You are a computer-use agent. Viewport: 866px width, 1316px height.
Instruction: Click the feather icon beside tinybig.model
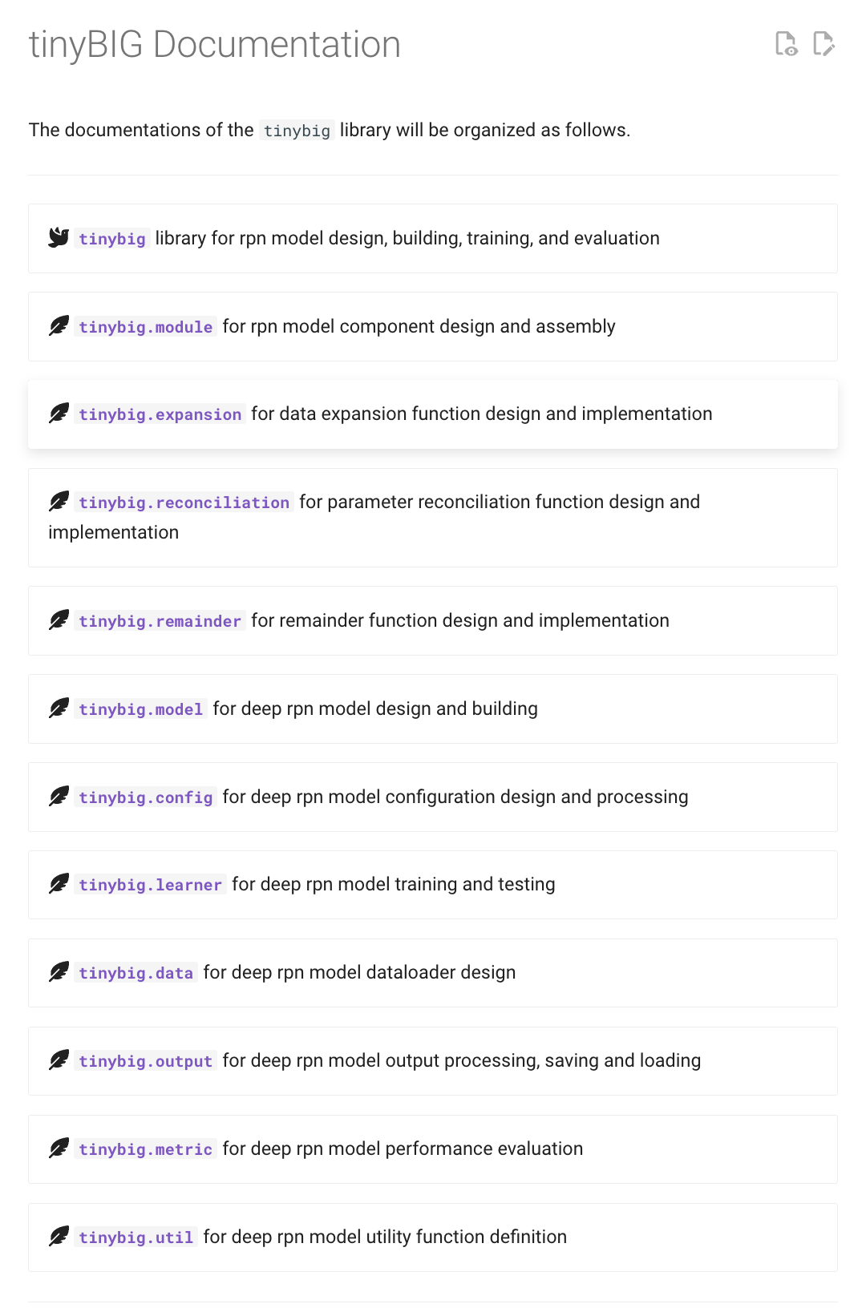click(59, 708)
